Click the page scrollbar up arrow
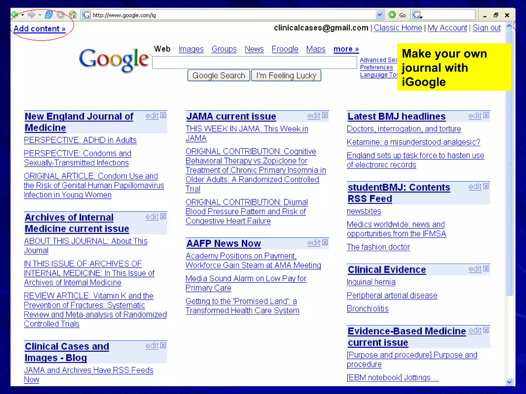526x394 pixels. (509, 26)
